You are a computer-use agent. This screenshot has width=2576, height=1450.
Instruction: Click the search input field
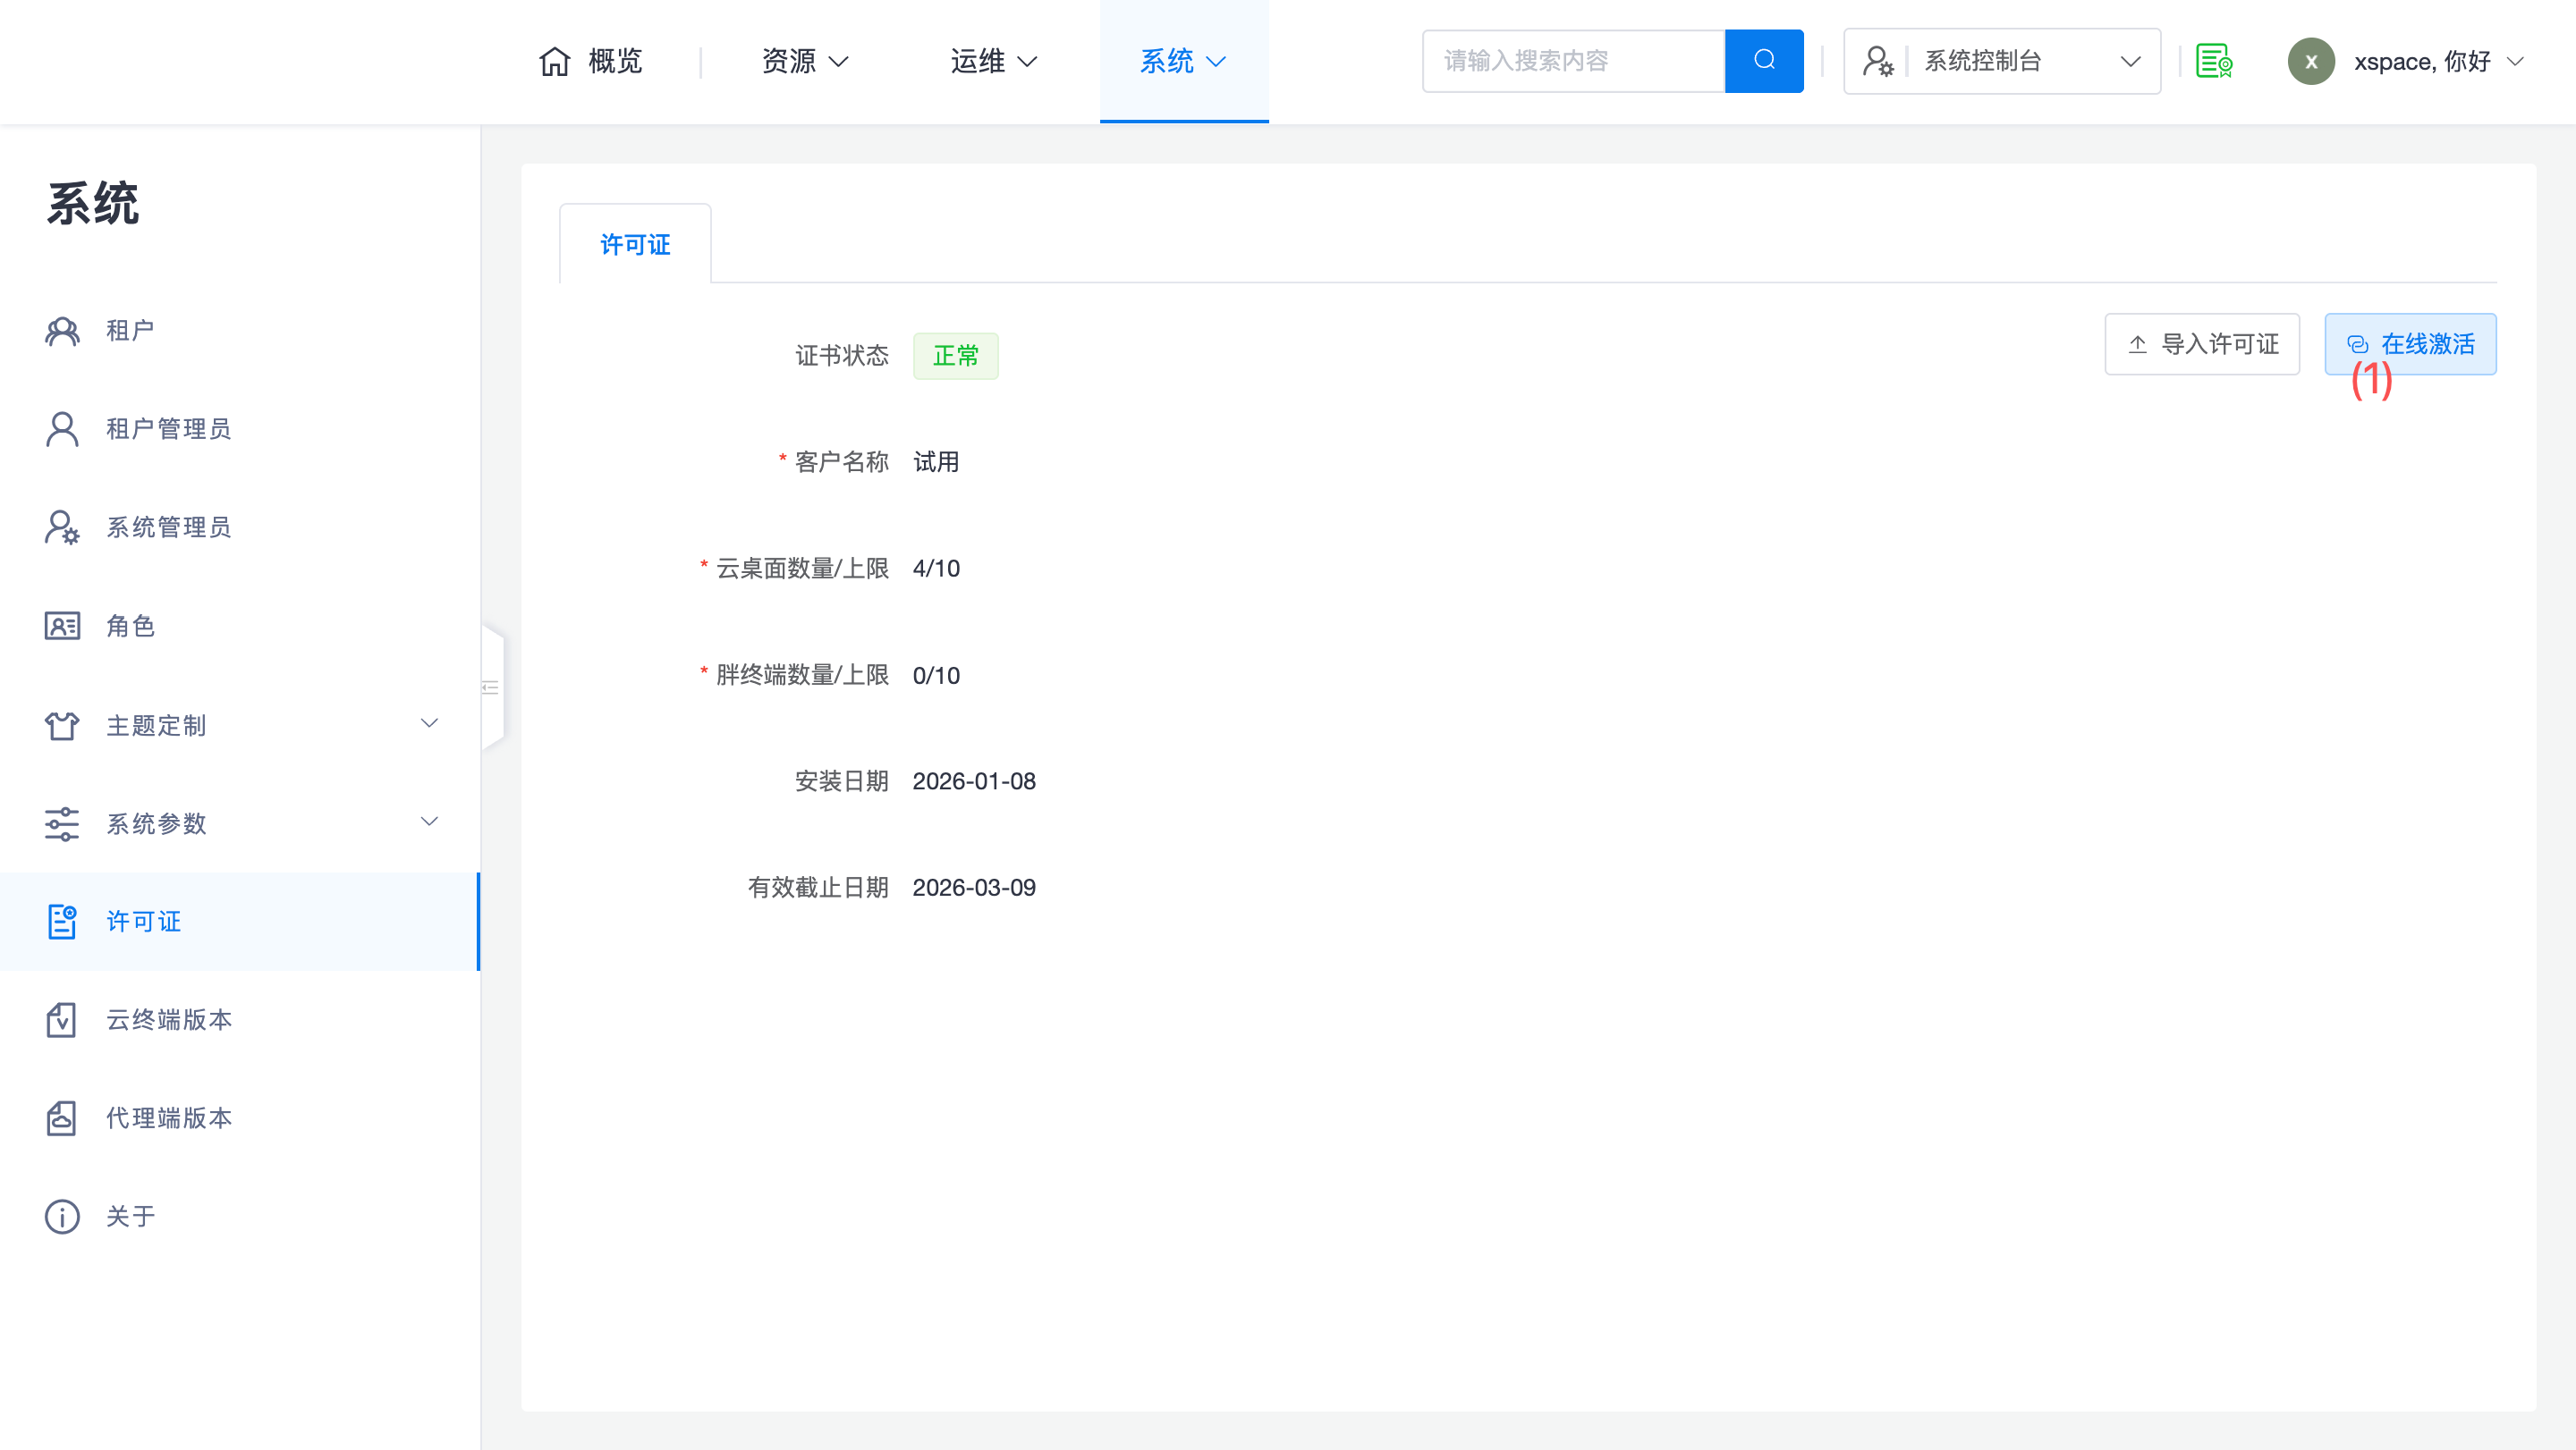tap(1574, 62)
